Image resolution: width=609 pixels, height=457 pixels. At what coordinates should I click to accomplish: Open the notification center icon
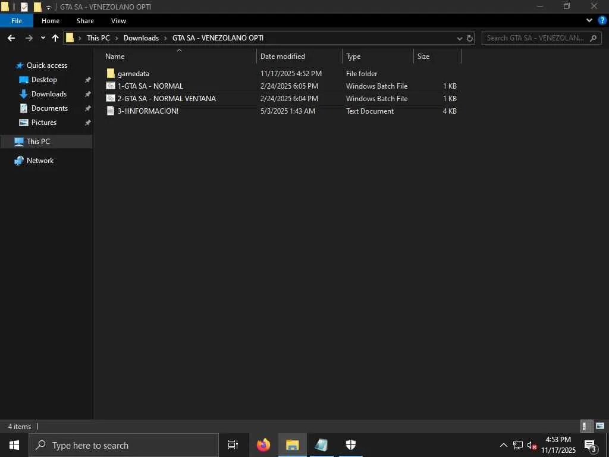[591, 446]
